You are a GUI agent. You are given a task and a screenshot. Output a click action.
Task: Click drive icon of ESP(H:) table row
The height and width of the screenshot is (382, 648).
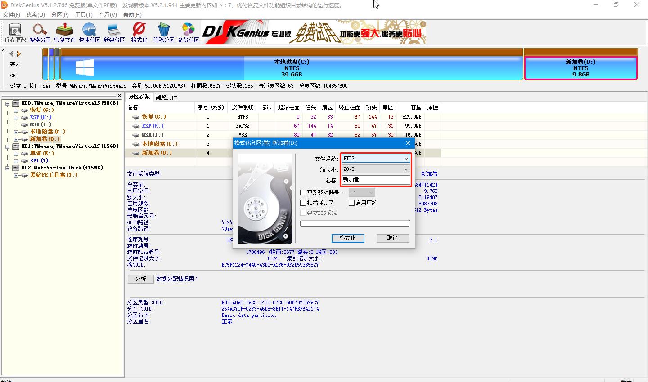(x=135, y=126)
